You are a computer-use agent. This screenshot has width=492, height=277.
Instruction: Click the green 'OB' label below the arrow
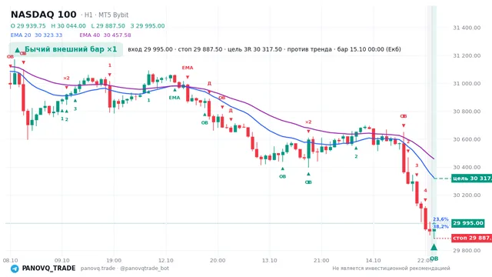(x=434, y=259)
